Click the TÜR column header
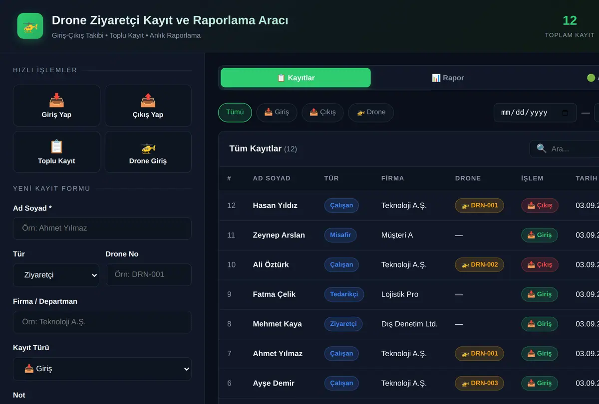The height and width of the screenshot is (404, 599). [331, 178]
